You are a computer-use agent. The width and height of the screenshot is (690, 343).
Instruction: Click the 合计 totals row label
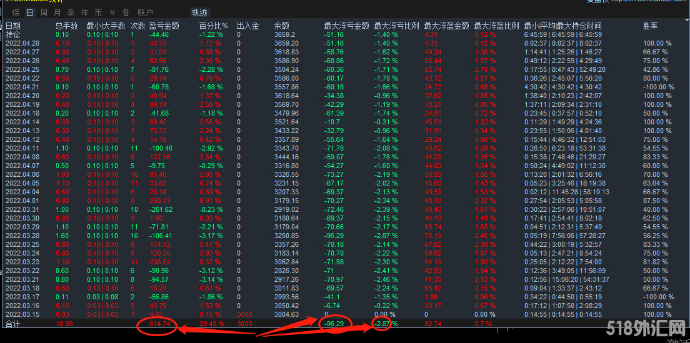(x=12, y=324)
